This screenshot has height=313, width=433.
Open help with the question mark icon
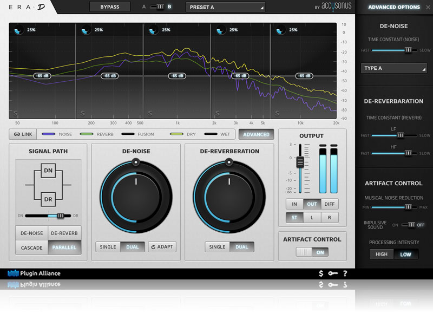[x=345, y=273]
